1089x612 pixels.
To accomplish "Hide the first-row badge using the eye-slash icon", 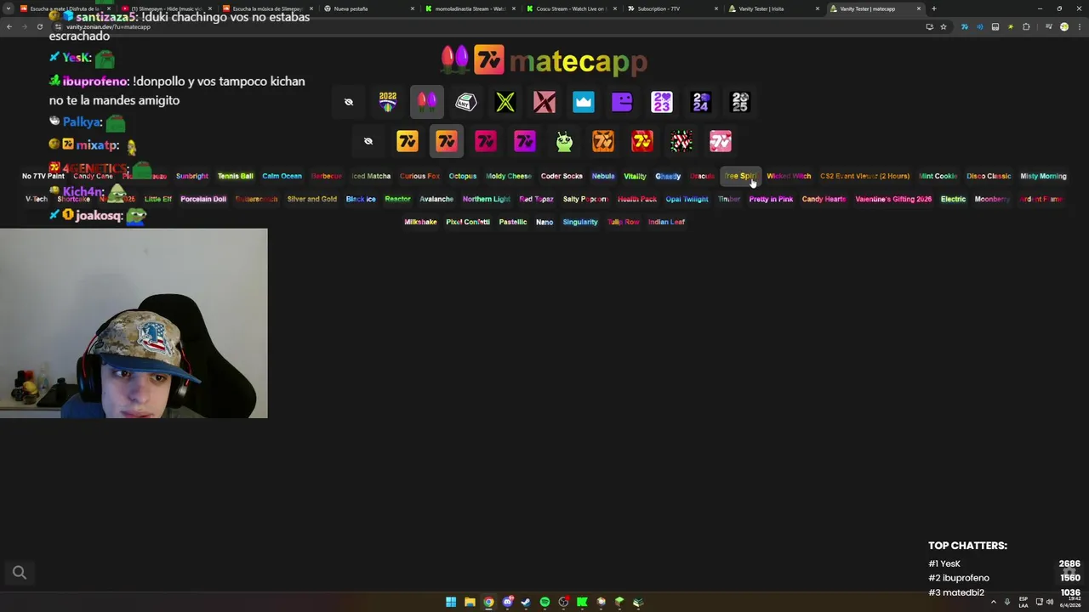I will pos(349,102).
